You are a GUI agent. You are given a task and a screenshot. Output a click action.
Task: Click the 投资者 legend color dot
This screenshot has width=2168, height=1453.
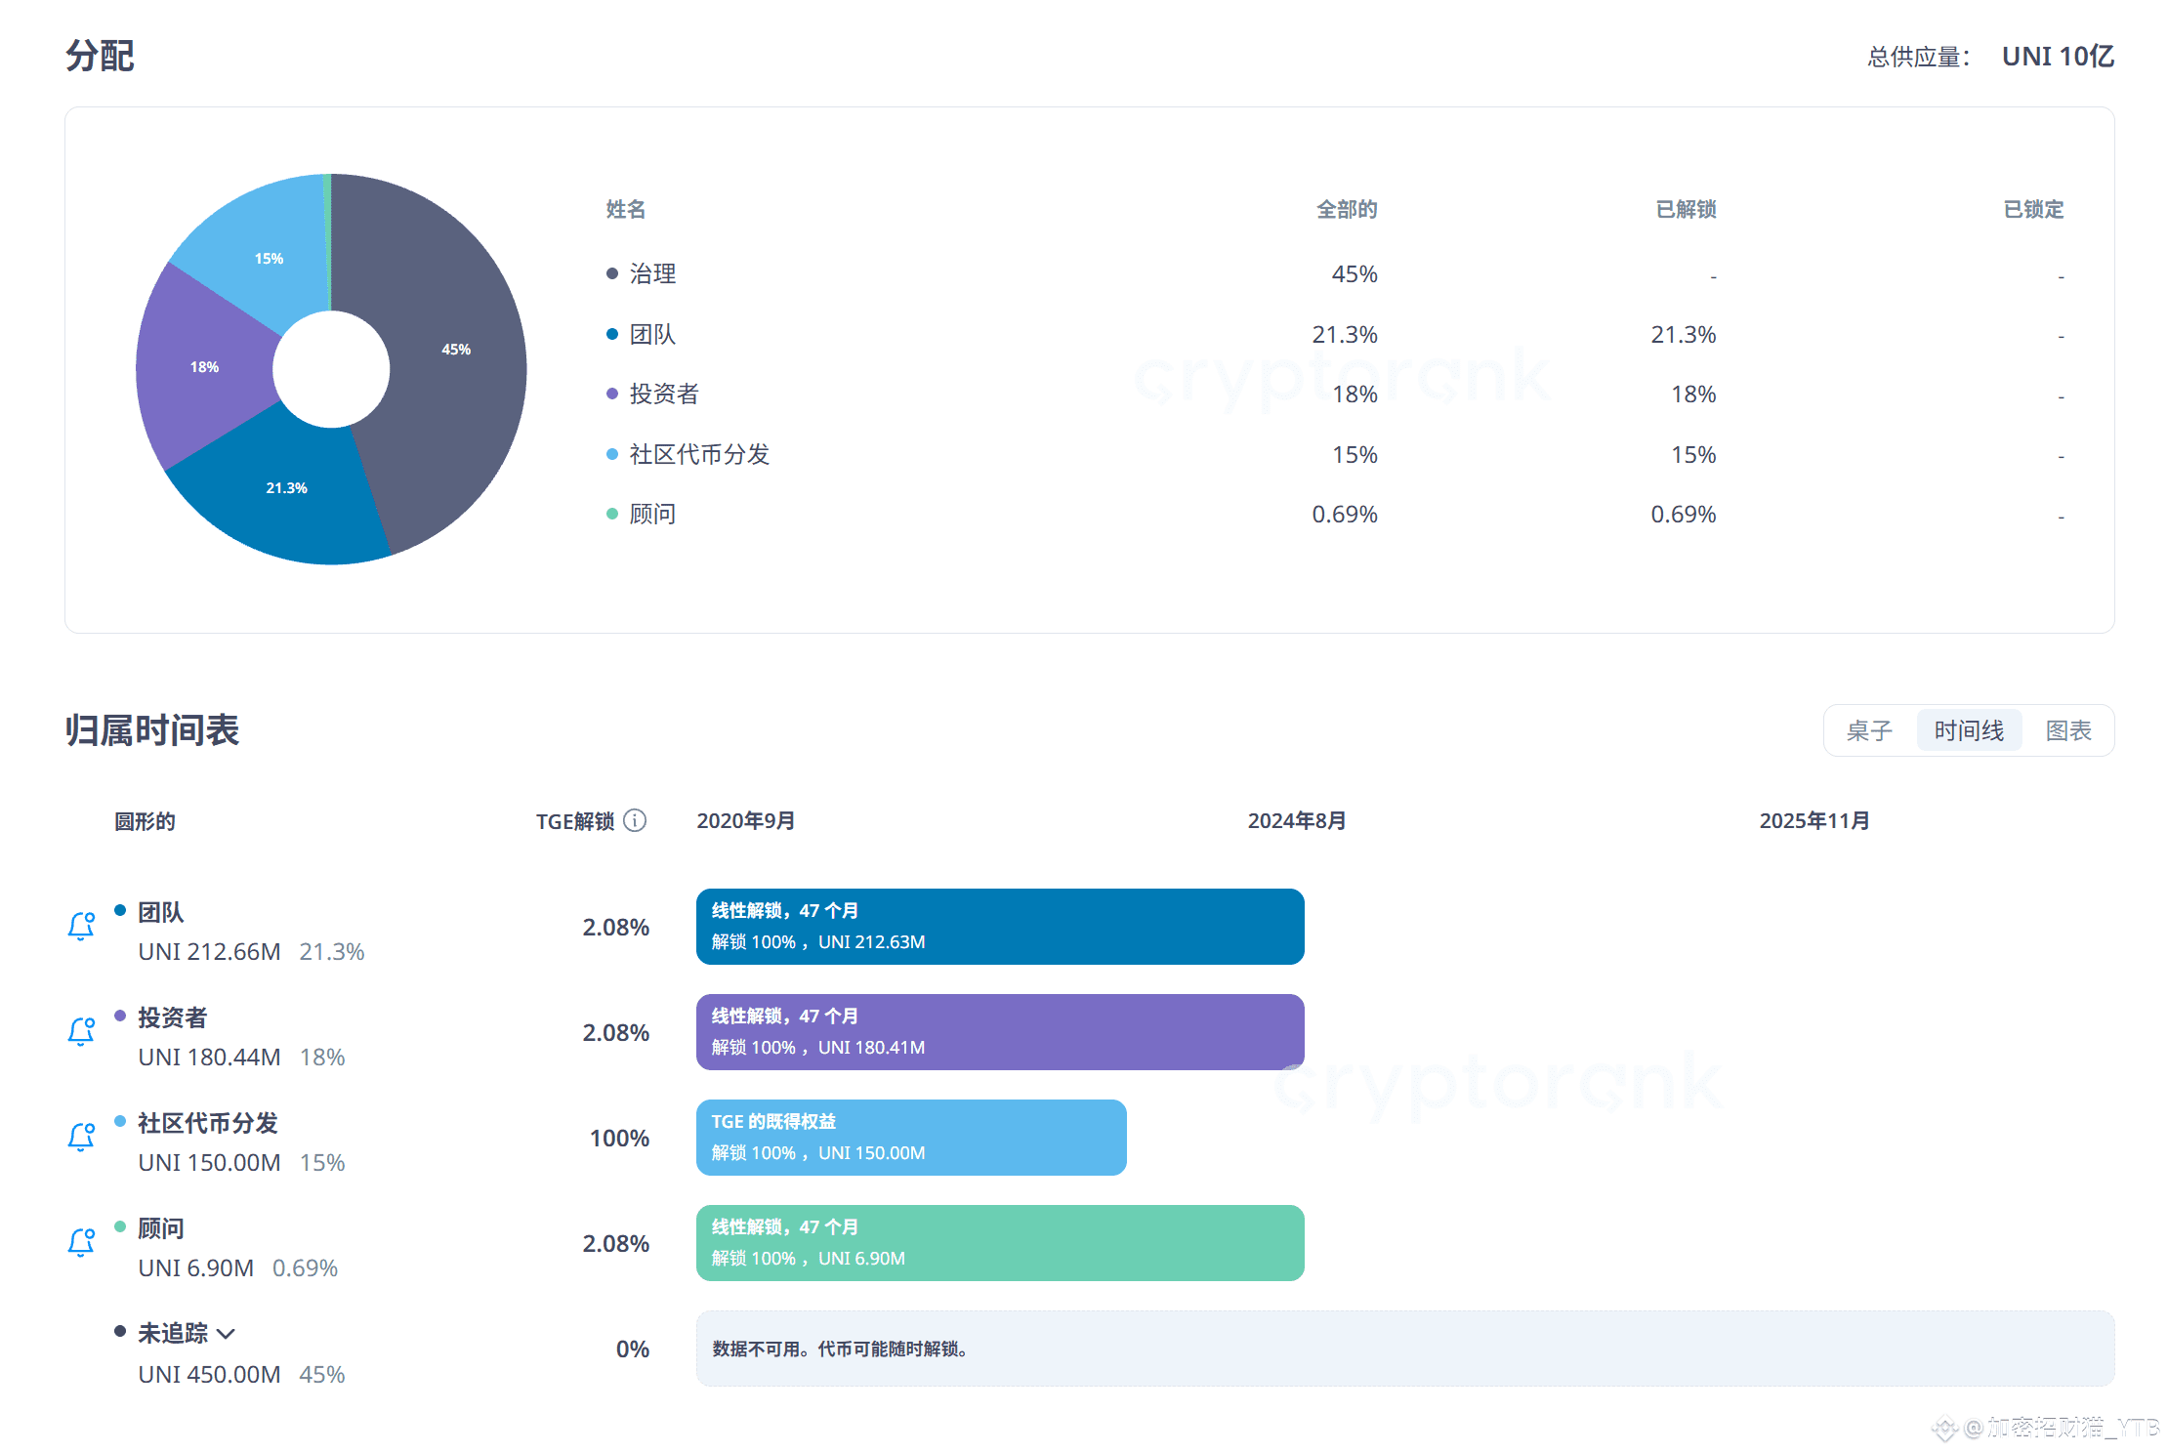coord(612,394)
